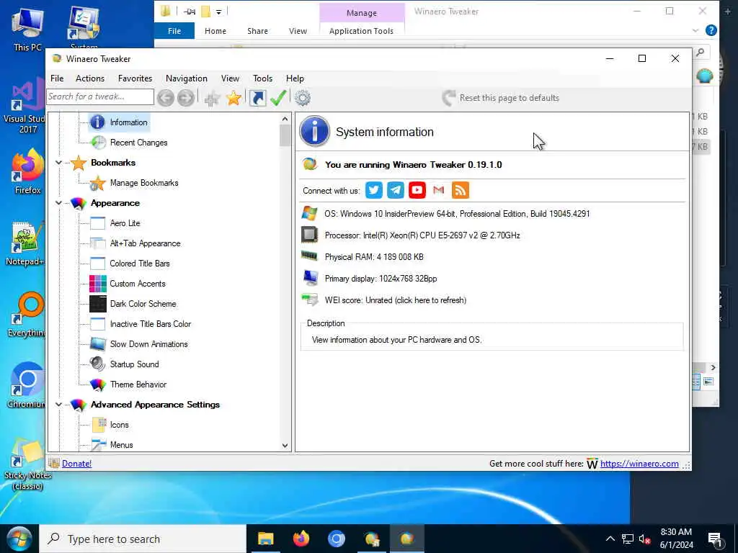The image size is (738, 553).
Task: Open the Help menu
Action: point(295,78)
